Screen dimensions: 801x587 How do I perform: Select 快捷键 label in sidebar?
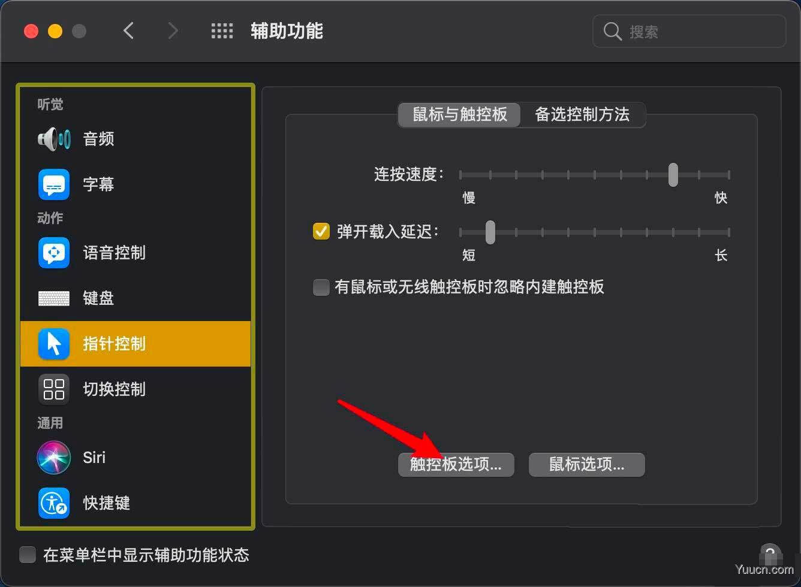pyautogui.click(x=106, y=503)
